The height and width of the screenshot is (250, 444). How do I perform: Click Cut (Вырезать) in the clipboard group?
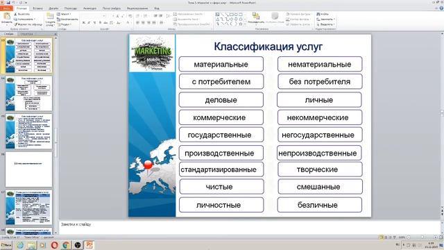[22, 14]
